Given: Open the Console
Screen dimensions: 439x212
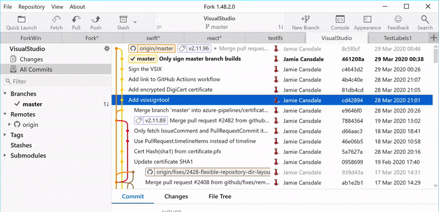Looking at the screenshot, I should (x=340, y=23).
